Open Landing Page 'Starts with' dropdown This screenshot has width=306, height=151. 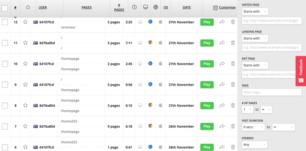tap(255, 39)
